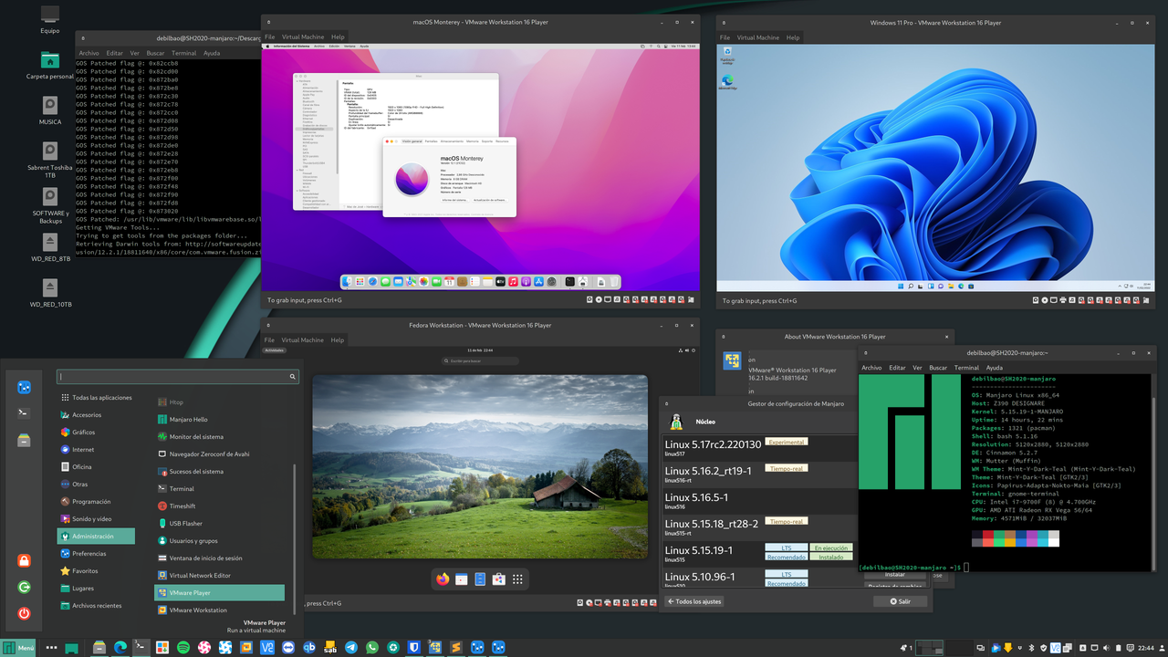The height and width of the screenshot is (657, 1168).
Task: Open the MUSICA desktop drive
Action: [x=50, y=110]
